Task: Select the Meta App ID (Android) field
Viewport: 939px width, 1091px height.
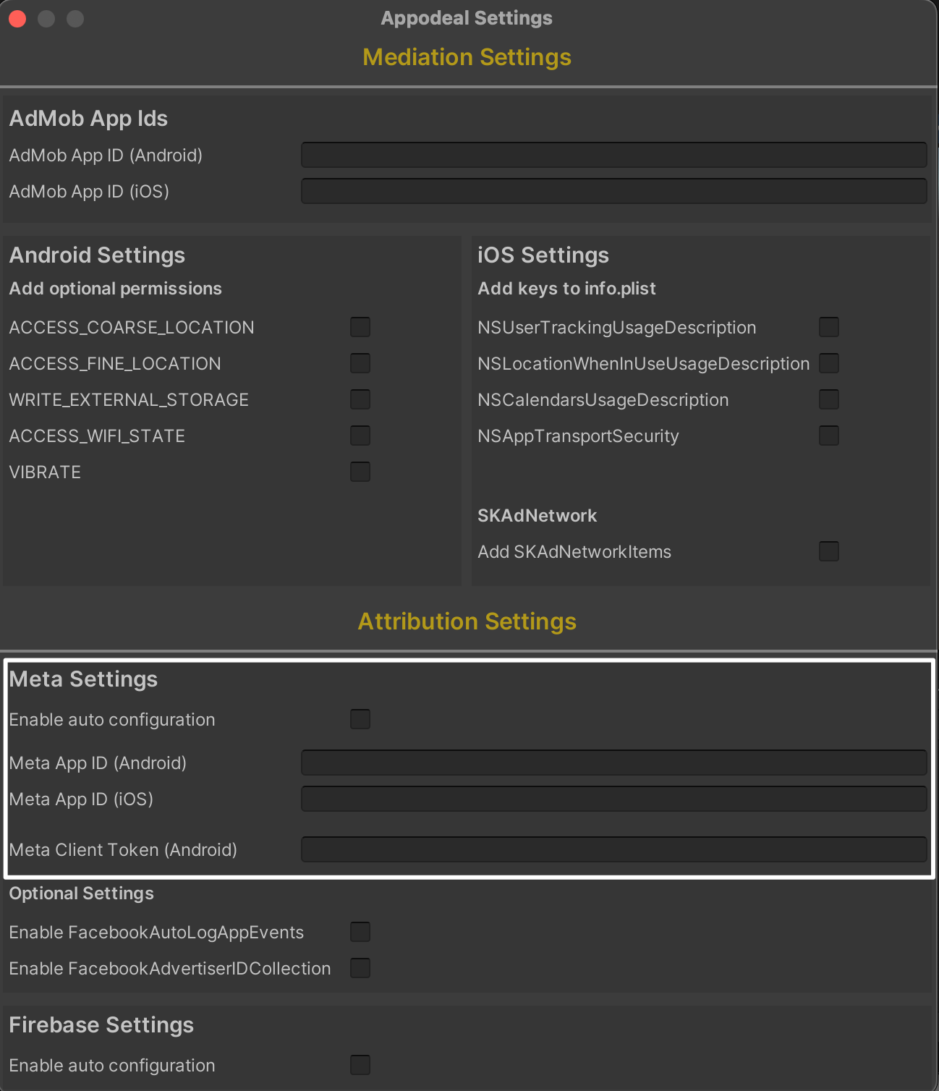Action: pyautogui.click(x=613, y=763)
